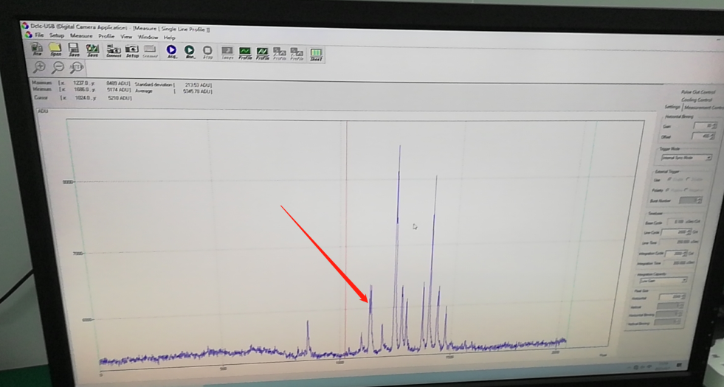This screenshot has width=724, height=387.
Task: Click the Open folder toolbar icon
Action: tap(55, 49)
